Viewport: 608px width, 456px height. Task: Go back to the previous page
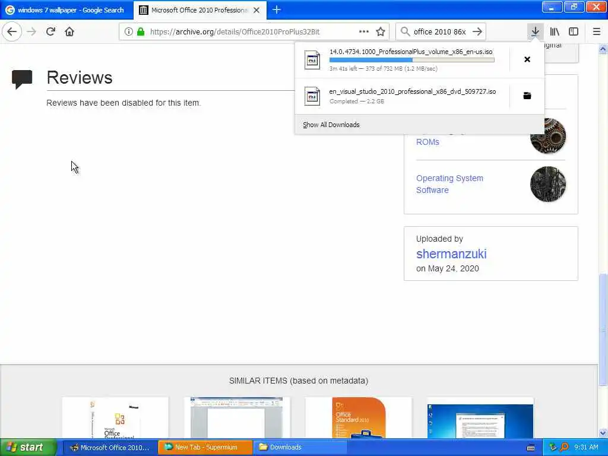[x=12, y=32]
